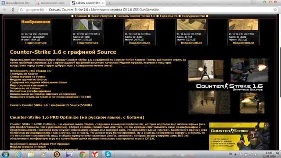Connect to the de_hell server via Подключиться

coord(191,43)
